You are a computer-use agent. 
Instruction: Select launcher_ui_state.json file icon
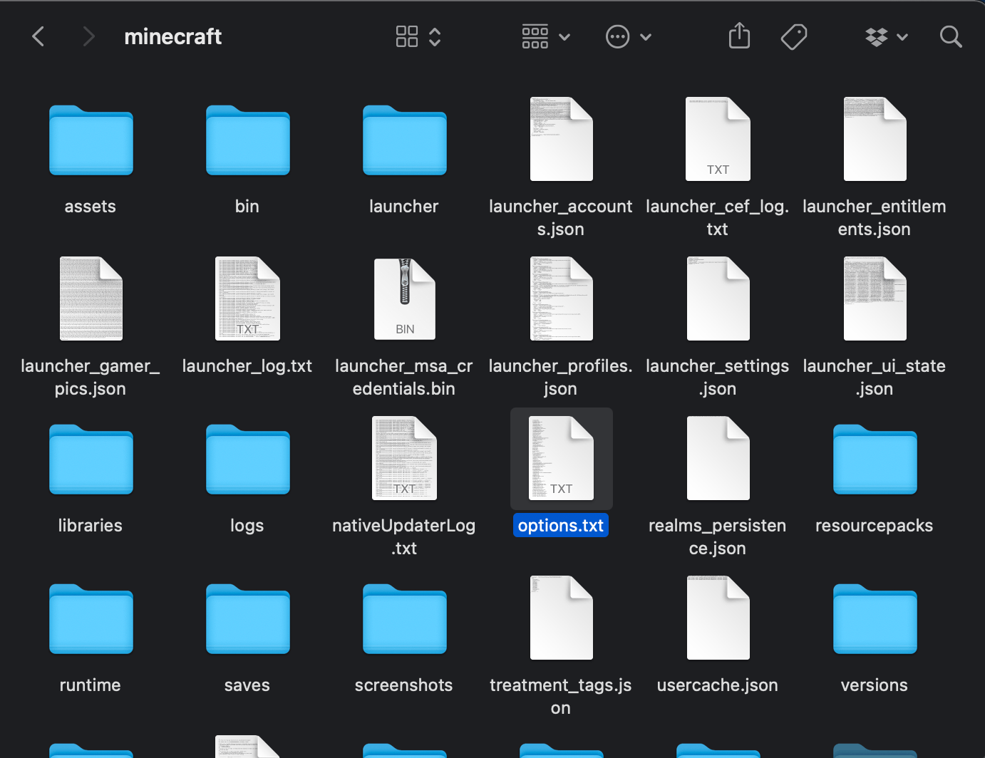[875, 298]
